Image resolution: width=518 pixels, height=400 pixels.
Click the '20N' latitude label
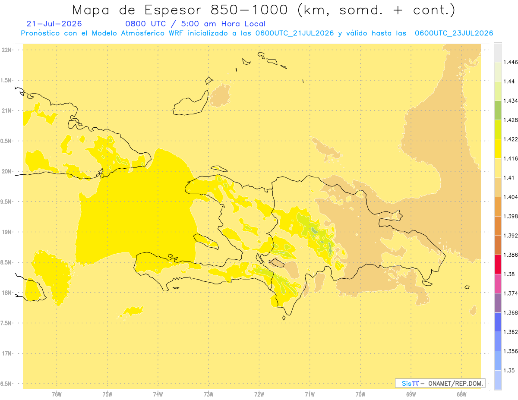[6, 171]
